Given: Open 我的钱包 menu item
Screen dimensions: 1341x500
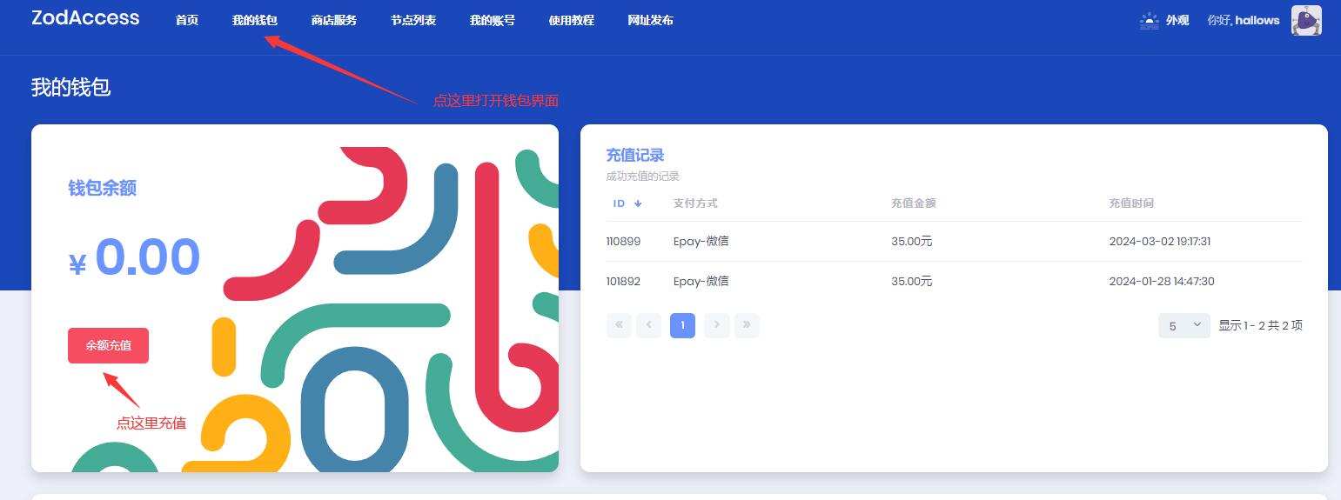Looking at the screenshot, I should coord(254,20).
